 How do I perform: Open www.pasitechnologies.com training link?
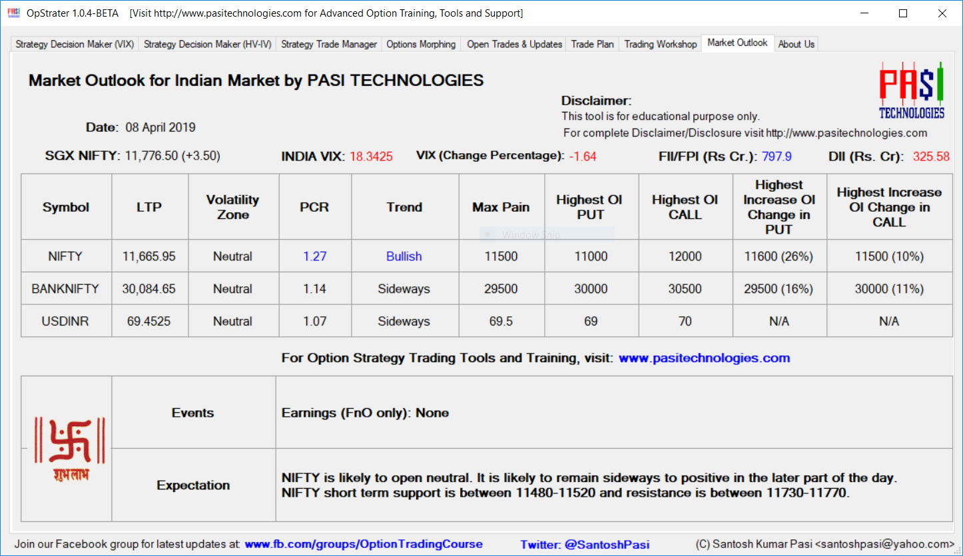pos(705,358)
